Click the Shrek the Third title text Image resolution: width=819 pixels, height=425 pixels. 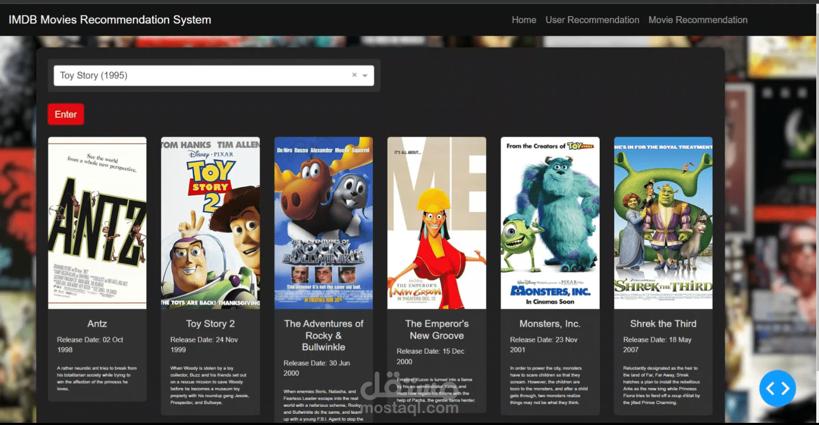pyautogui.click(x=663, y=324)
